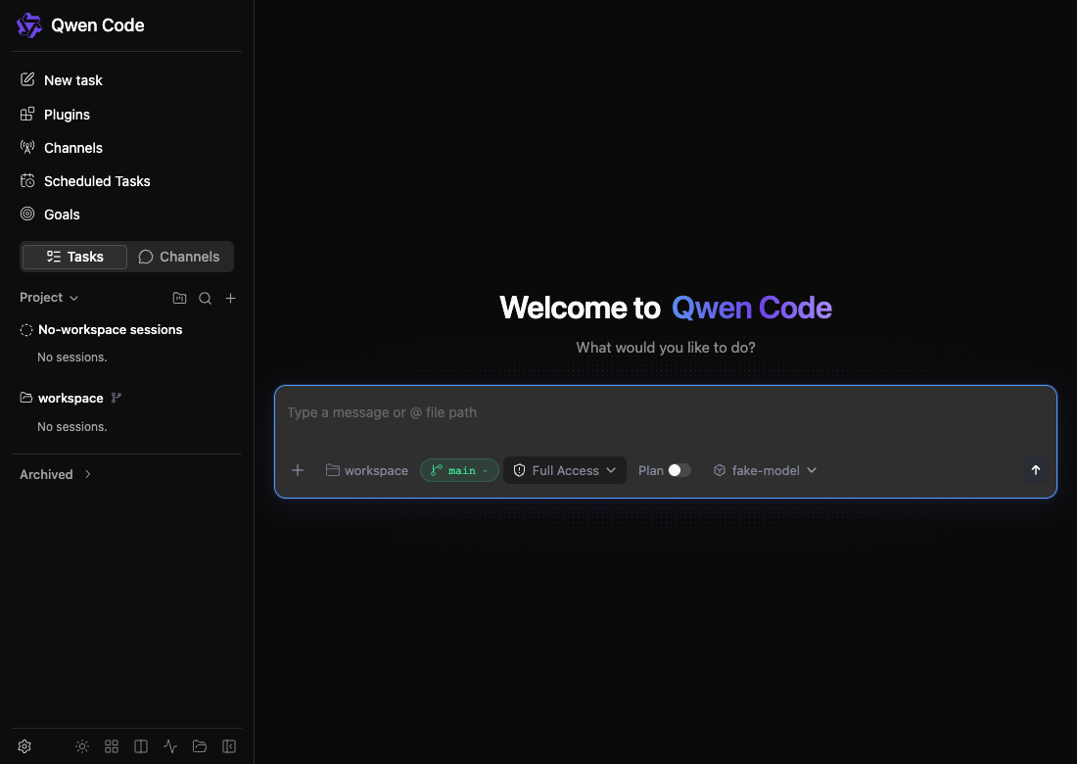Open Channels in the sidebar navigation
The width and height of the screenshot is (1077, 764).
61,148
